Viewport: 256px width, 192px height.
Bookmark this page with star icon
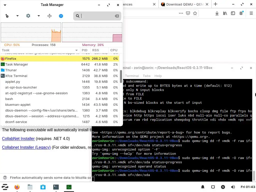click(x=195, y=13)
